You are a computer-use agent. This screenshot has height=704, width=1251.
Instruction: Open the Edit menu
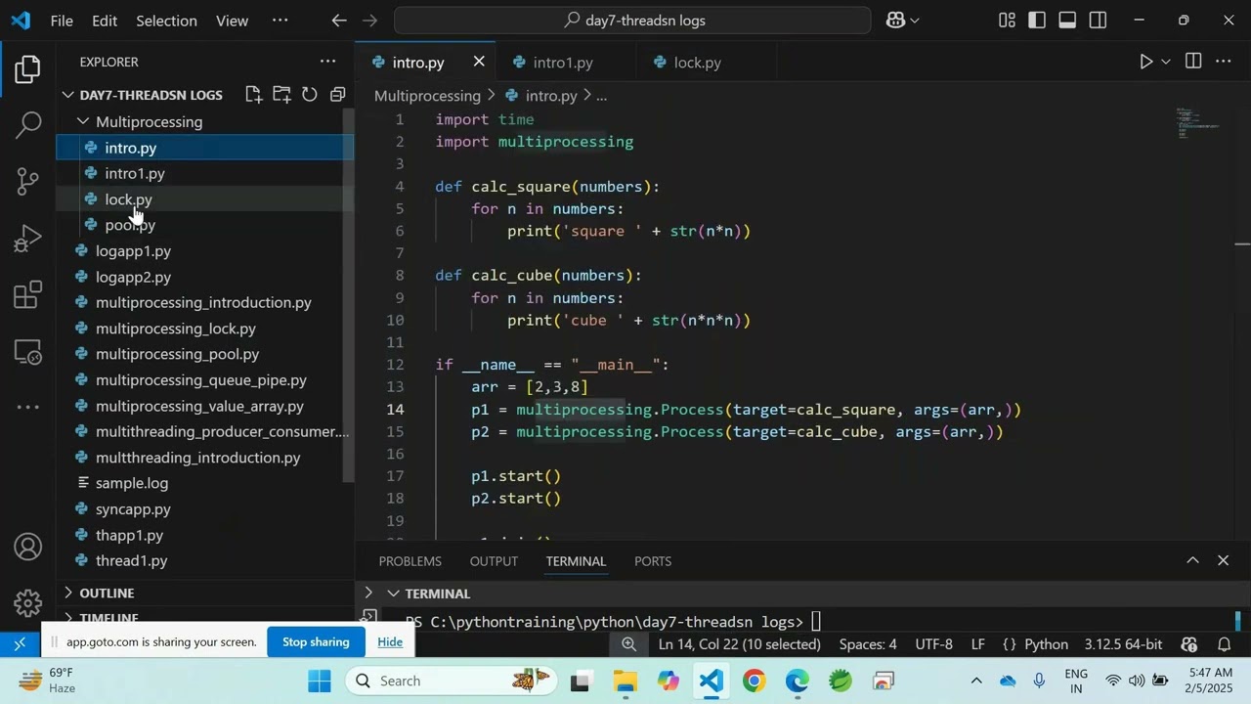[105, 21]
